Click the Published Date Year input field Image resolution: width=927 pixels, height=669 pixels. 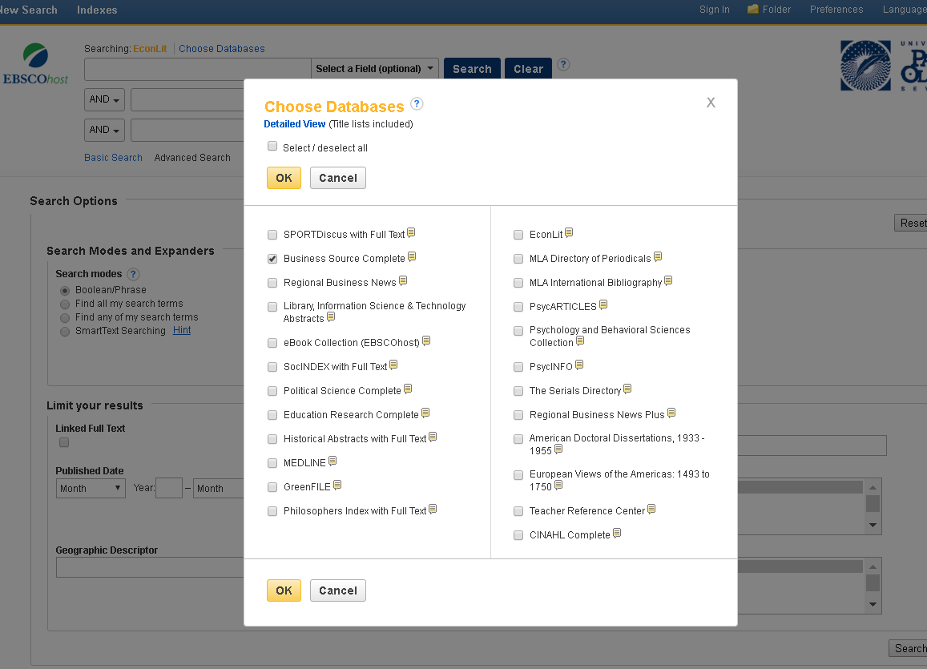(x=169, y=488)
